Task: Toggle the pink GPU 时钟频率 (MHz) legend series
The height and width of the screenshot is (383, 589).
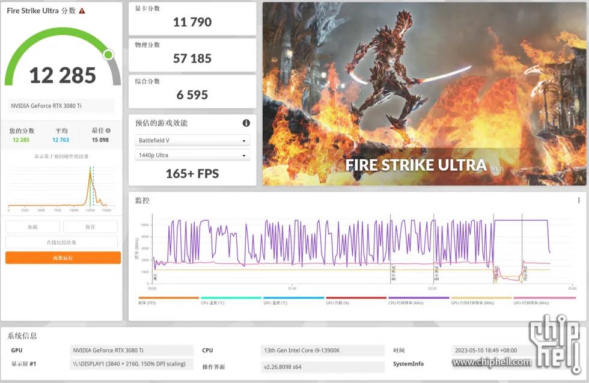Action: pyautogui.click(x=545, y=301)
